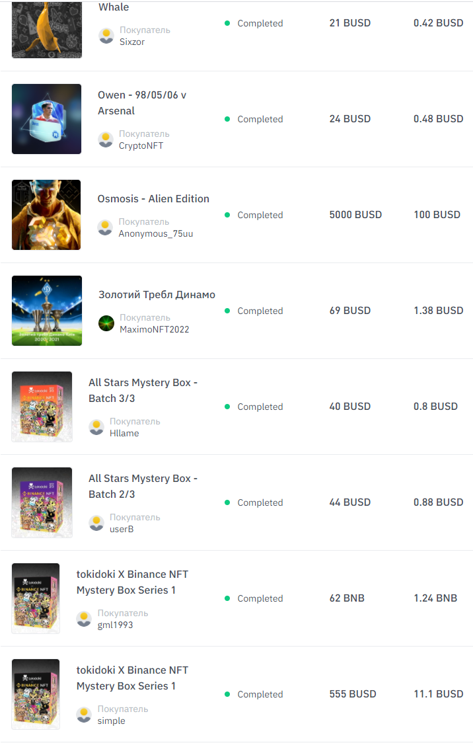Open Osmosis - Alien Edition title

153,199
